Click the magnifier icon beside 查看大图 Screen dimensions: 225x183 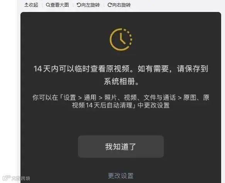tap(48, 5)
